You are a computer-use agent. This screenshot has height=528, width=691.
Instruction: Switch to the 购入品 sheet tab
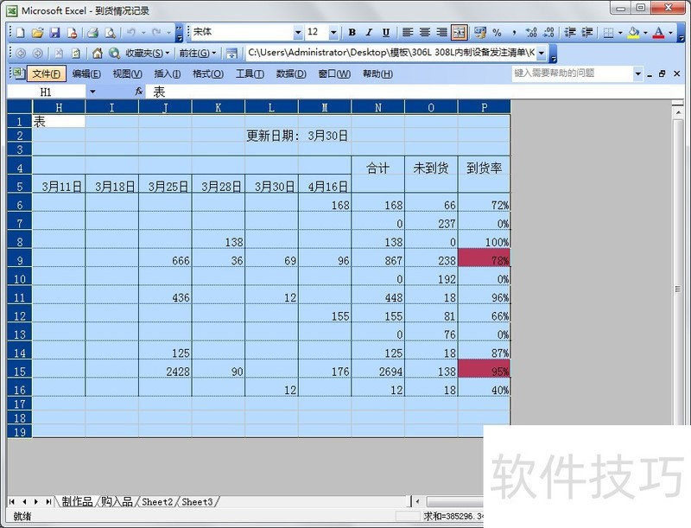(116, 500)
